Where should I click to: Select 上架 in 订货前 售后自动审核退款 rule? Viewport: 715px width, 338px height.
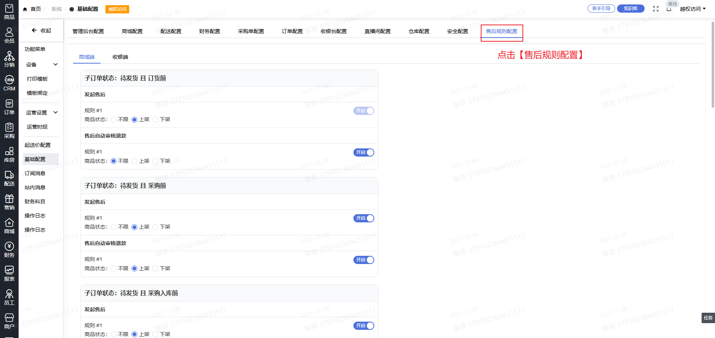135,161
